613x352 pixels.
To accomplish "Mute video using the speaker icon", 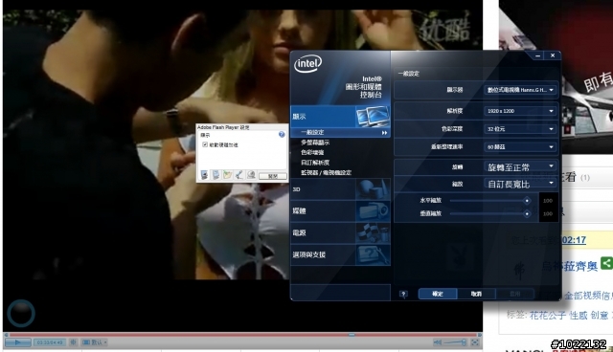I will click(437, 342).
